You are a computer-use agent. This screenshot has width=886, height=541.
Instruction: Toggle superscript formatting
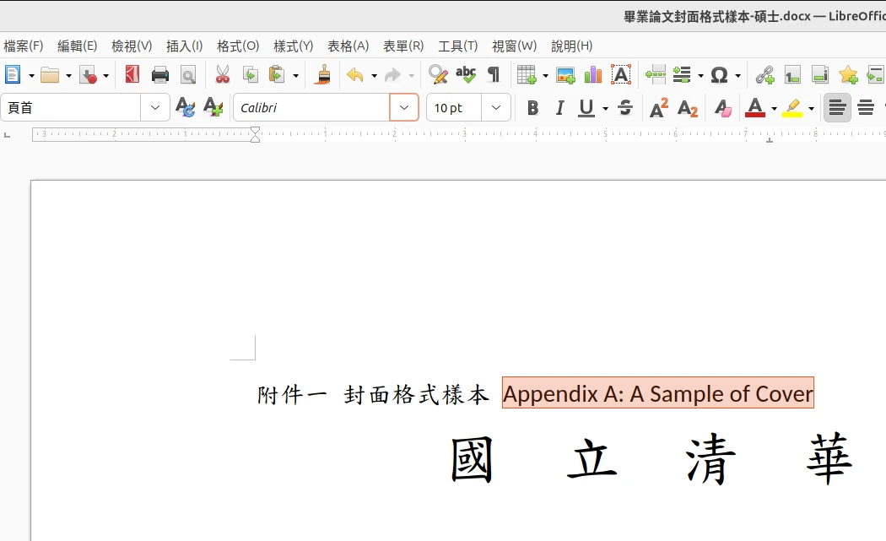(x=659, y=107)
